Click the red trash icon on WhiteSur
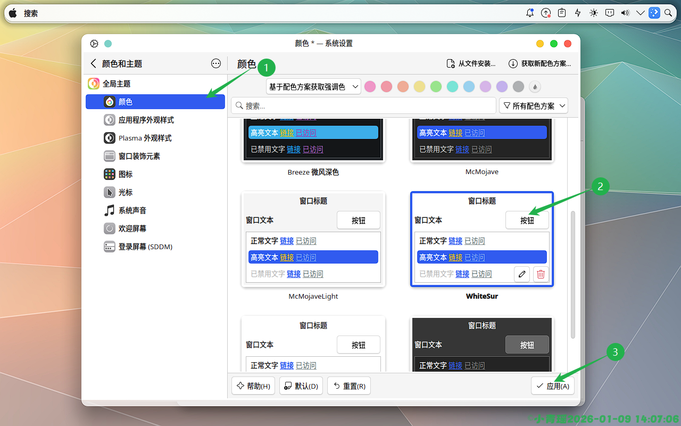The image size is (681, 426). (541, 274)
